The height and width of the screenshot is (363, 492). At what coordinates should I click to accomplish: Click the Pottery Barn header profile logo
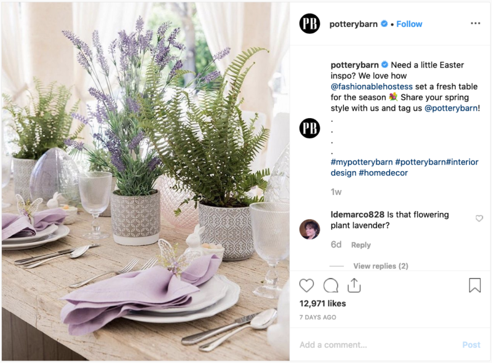310,23
